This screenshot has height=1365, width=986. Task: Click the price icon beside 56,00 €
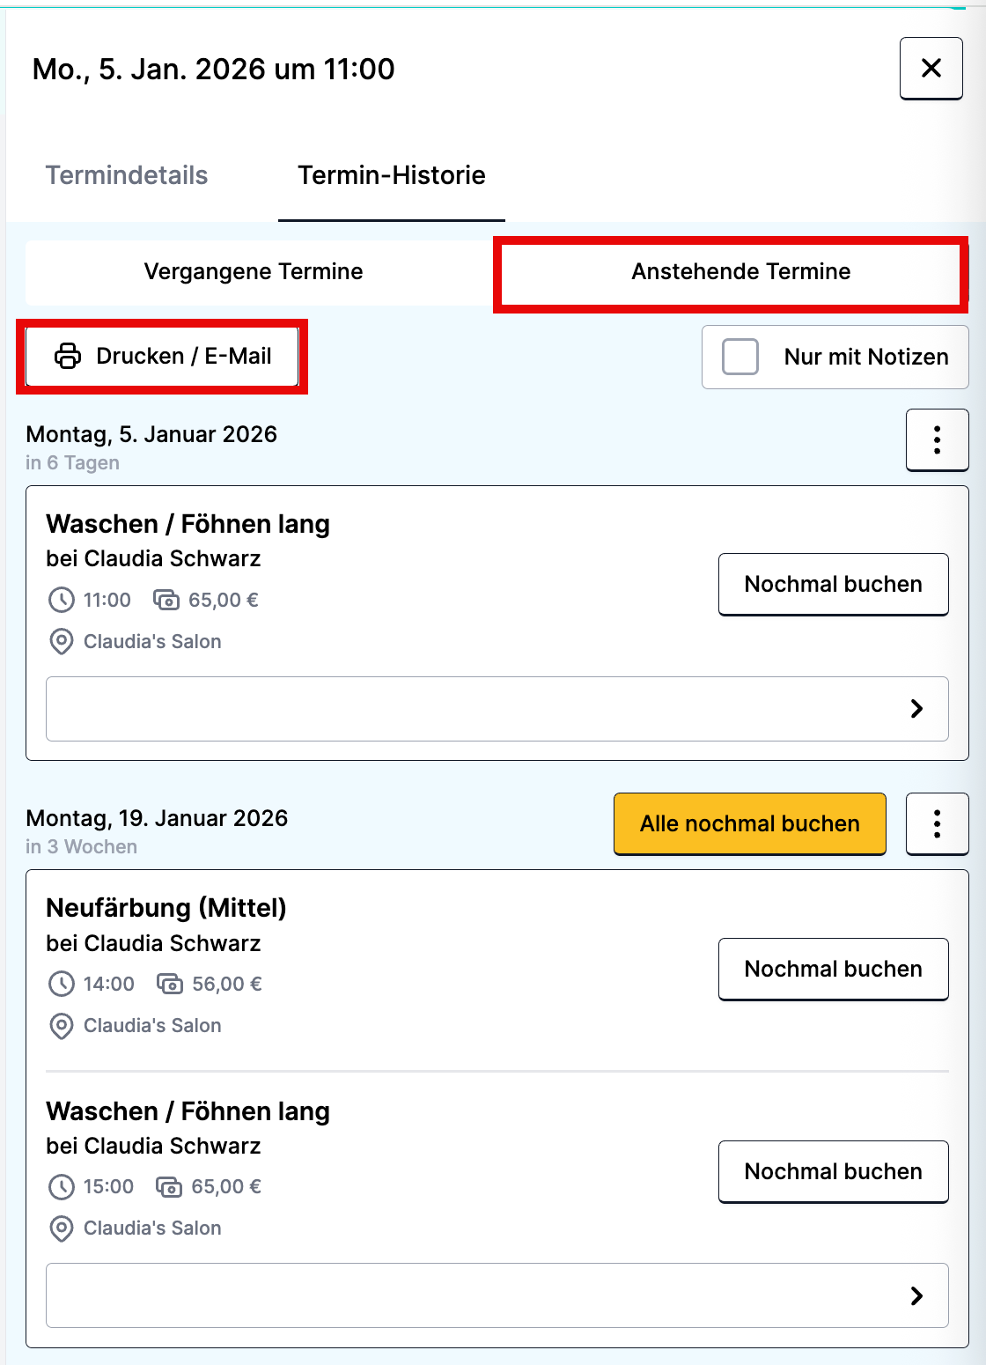(x=170, y=984)
